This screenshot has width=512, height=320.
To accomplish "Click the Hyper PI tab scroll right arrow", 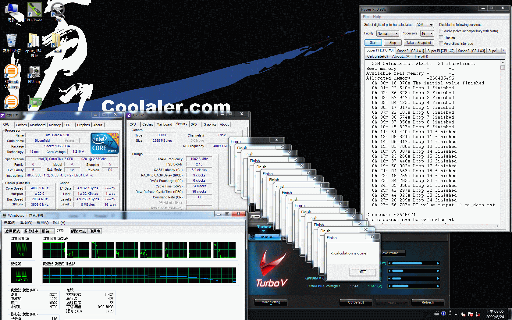I will pyautogui.click(x=503, y=50).
